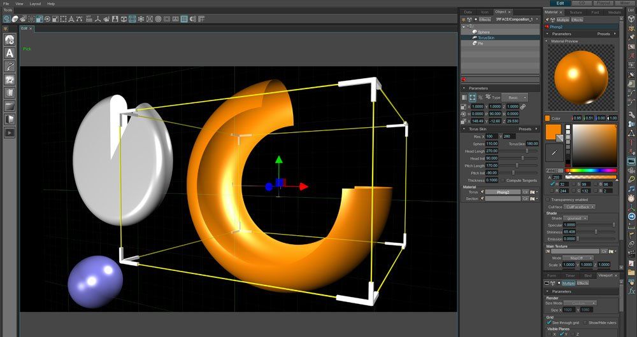Open the Type Basic dropdown
The width and height of the screenshot is (637, 337).
[513, 97]
